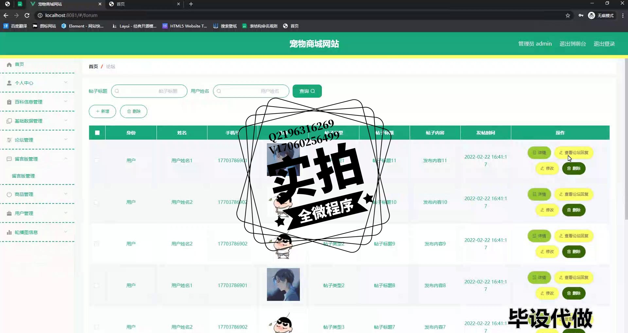Click the 查询 search button
Screen dimensions: 628x333
point(307,91)
